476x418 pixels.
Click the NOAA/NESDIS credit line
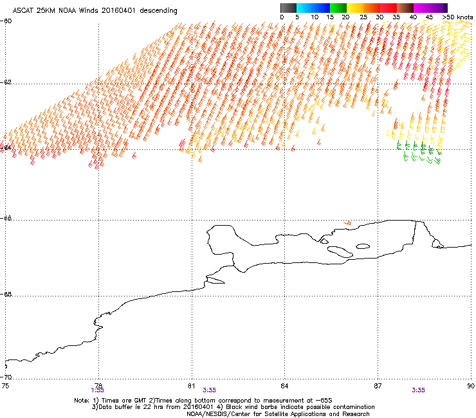pyautogui.click(x=278, y=414)
